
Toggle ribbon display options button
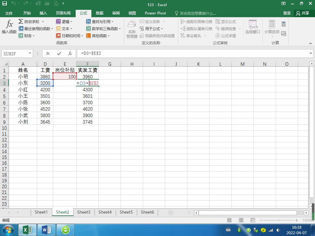(283, 3)
